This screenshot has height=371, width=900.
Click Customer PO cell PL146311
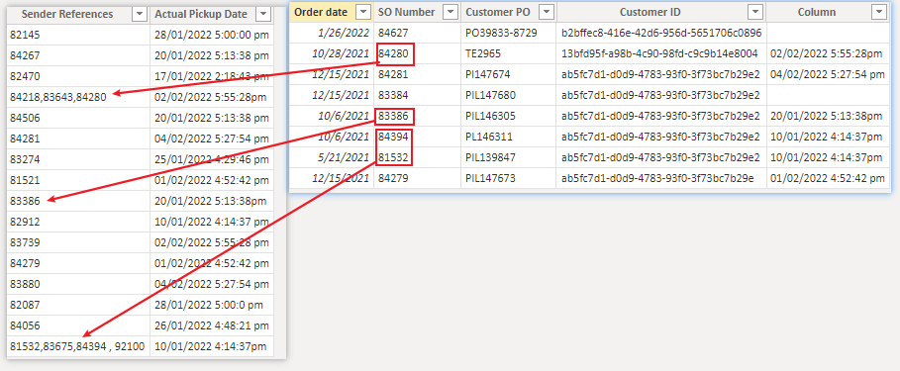[x=509, y=137]
